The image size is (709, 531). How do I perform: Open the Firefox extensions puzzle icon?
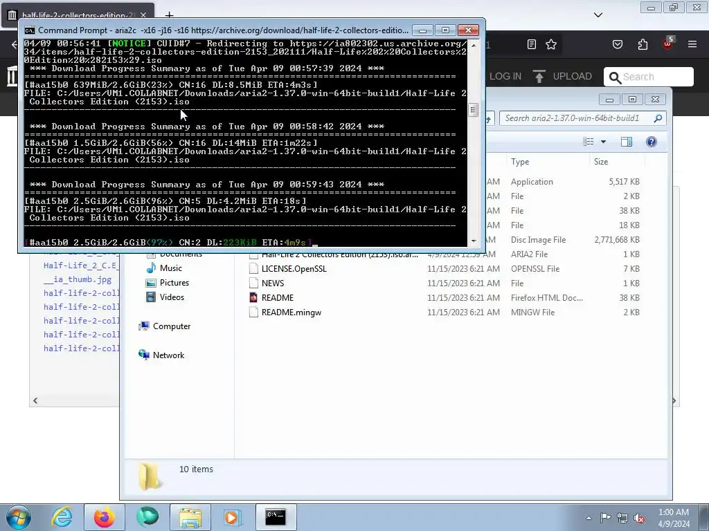(643, 44)
